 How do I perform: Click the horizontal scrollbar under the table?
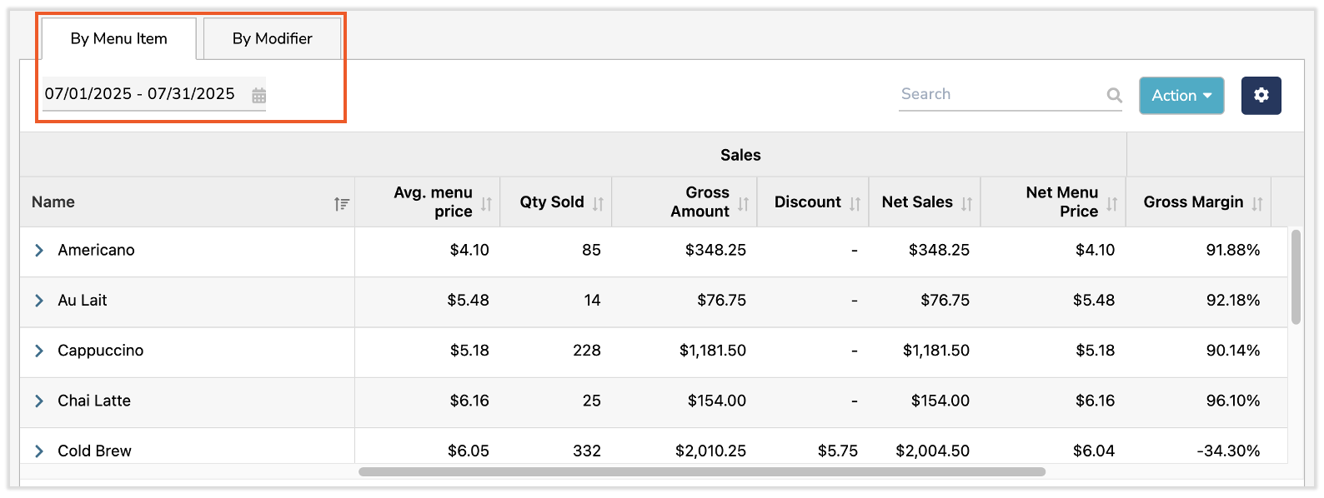coord(701,472)
